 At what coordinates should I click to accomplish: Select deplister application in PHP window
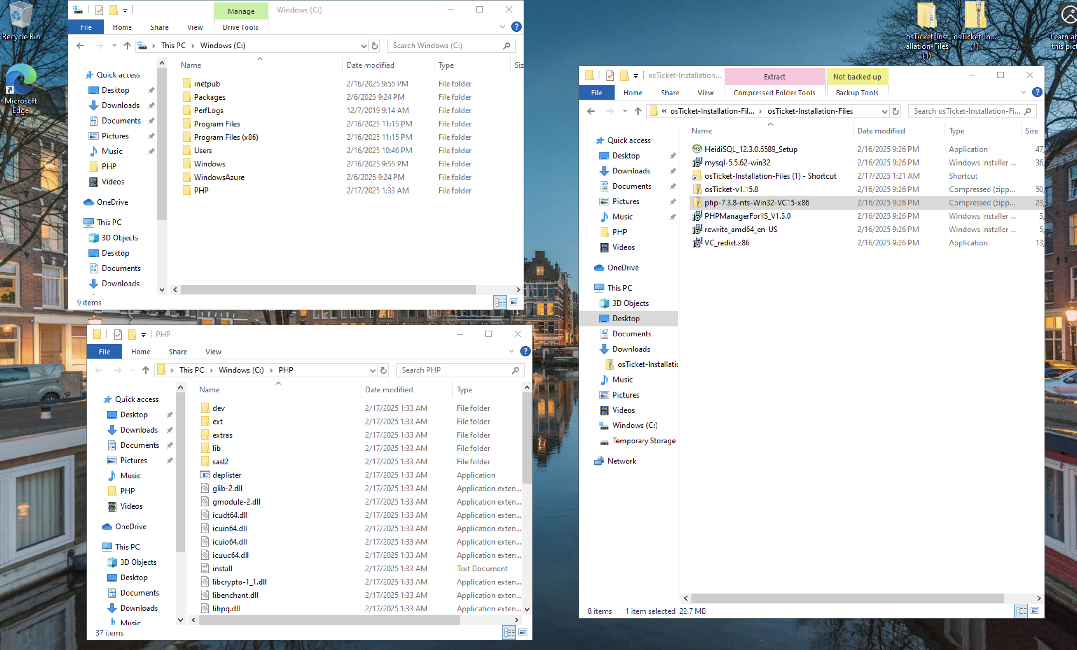pos(227,475)
